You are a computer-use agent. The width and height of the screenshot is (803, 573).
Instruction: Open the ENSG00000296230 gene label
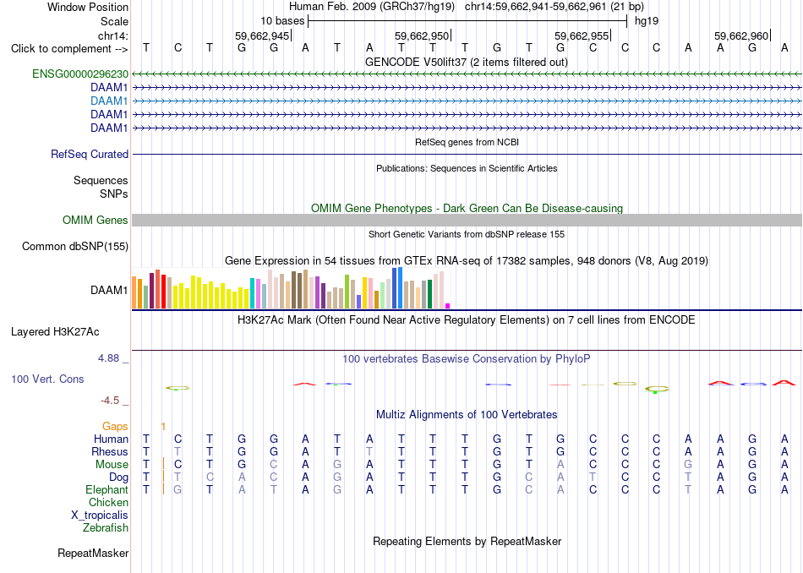point(80,74)
